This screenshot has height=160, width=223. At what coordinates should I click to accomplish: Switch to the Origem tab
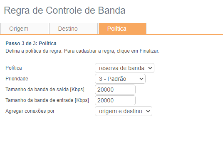(24, 29)
